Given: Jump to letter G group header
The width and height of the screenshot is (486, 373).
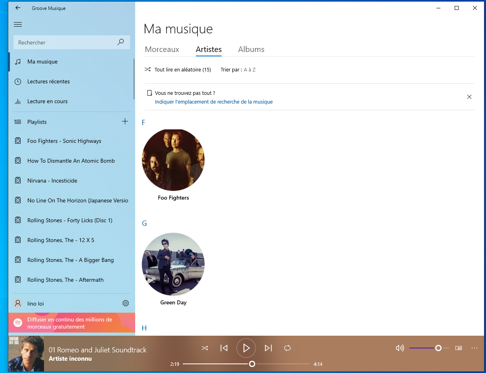Looking at the screenshot, I should 144,223.
